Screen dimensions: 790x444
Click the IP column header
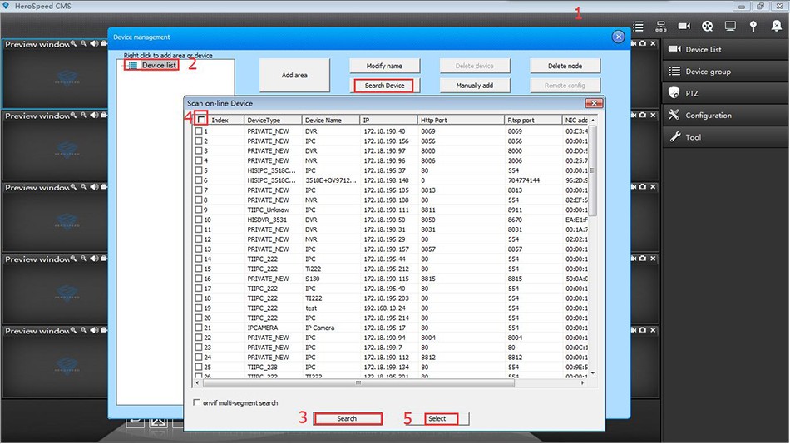tap(388, 121)
